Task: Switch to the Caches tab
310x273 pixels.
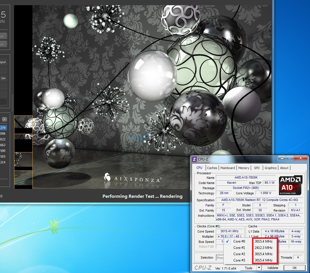Action: [x=212, y=168]
